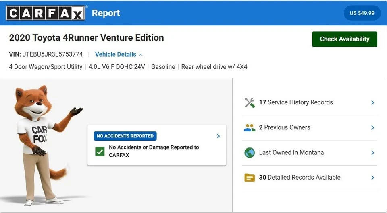This screenshot has width=387, height=213.
Task: Click the yellow folder Detailed Records icon
Action: point(250,178)
